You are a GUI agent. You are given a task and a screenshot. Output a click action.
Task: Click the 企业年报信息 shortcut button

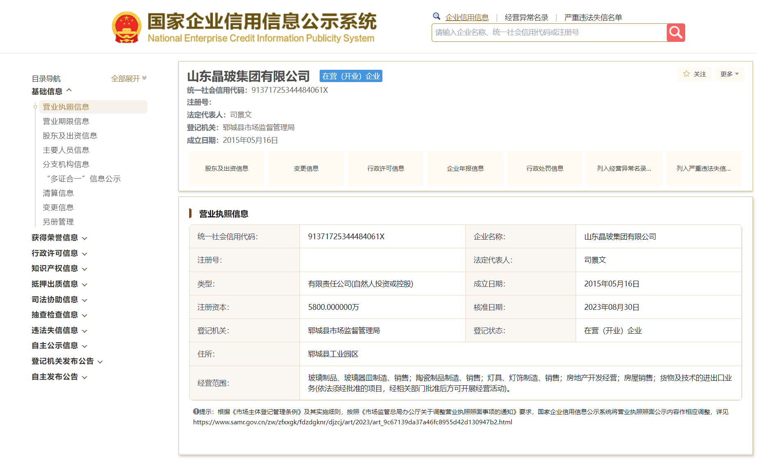coord(465,168)
